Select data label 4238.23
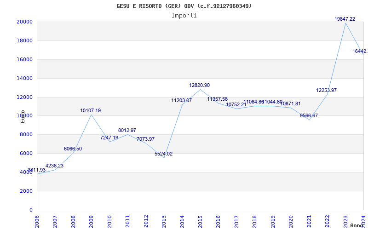Viewport: 368px width, 230px height. pyautogui.click(x=54, y=166)
